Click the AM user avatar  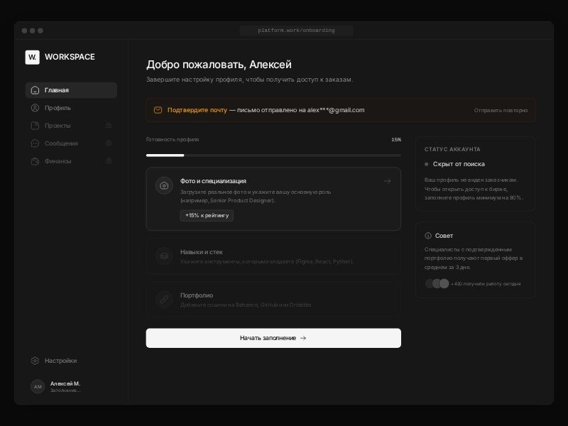tap(38, 386)
